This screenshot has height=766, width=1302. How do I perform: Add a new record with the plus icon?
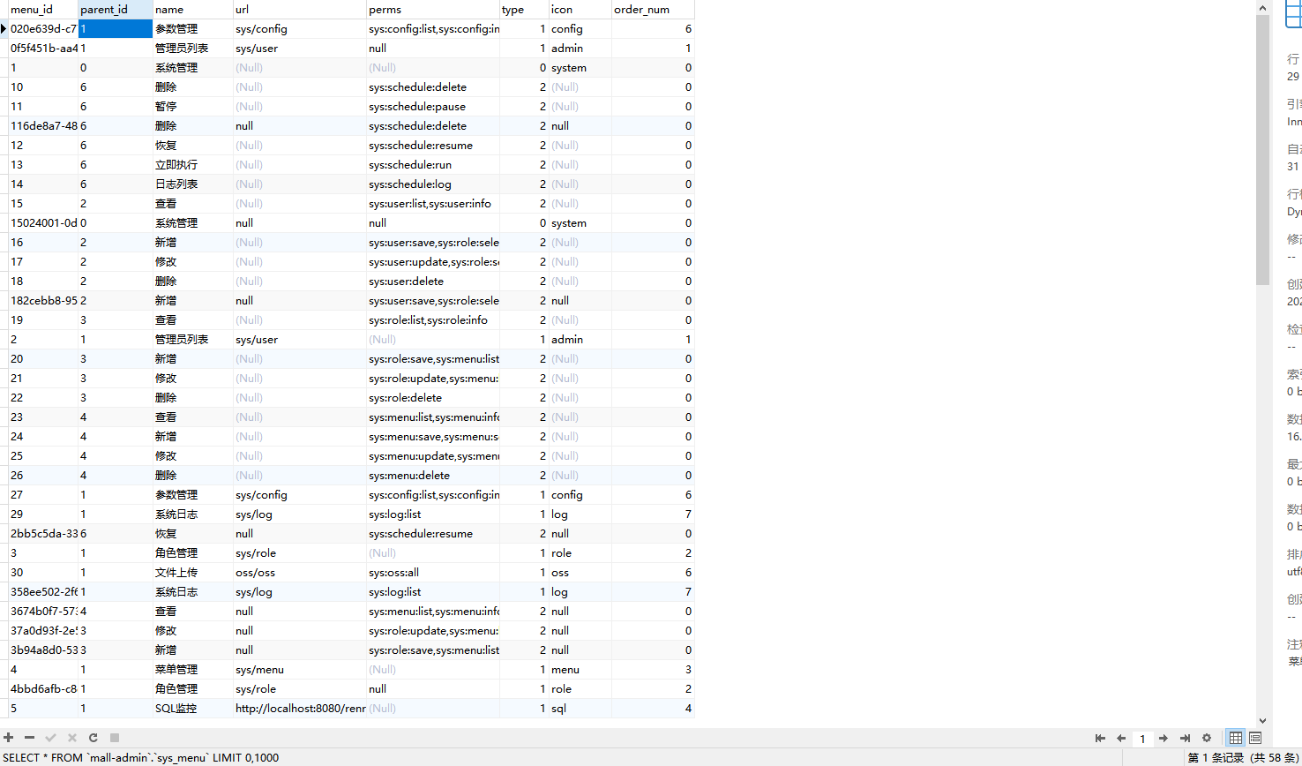(9, 738)
